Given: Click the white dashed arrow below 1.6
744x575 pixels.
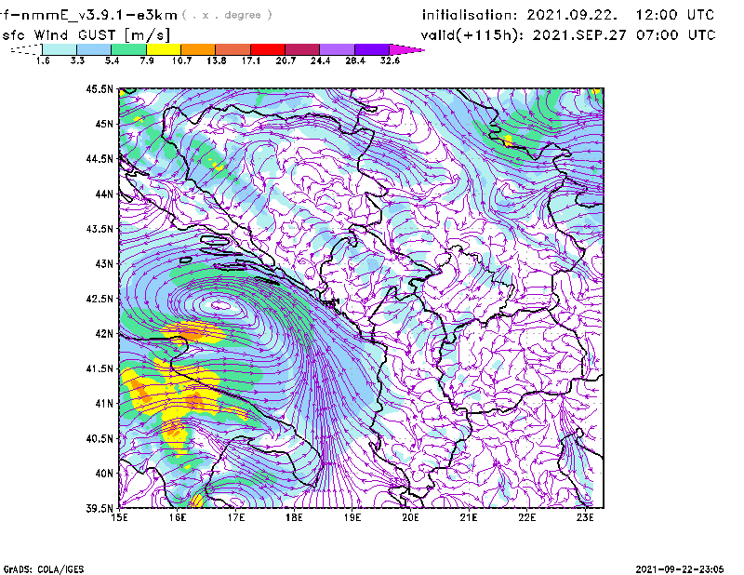Looking at the screenshot, I should click(x=26, y=49).
